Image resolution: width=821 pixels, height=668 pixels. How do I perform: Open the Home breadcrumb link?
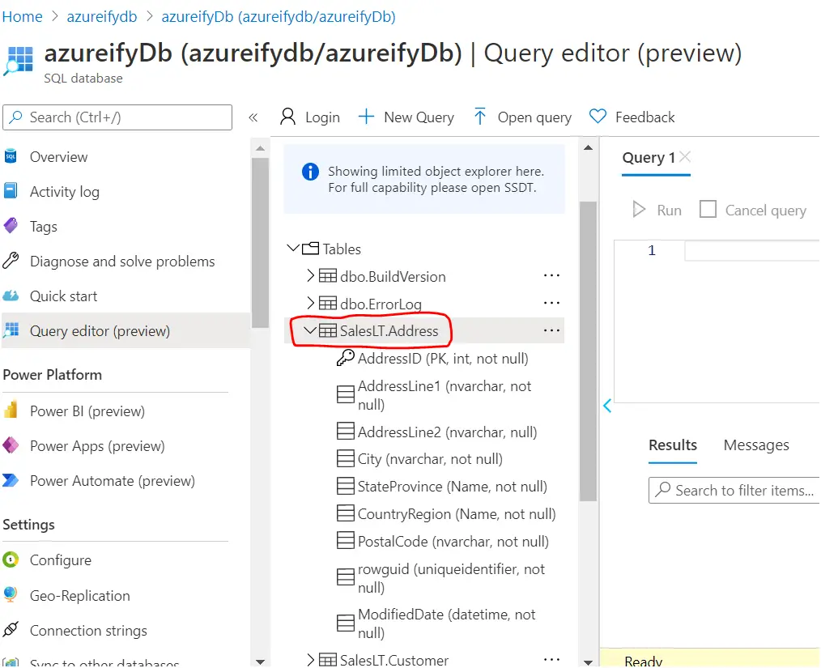coord(22,17)
